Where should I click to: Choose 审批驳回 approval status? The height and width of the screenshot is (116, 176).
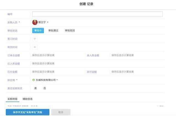click(70, 31)
